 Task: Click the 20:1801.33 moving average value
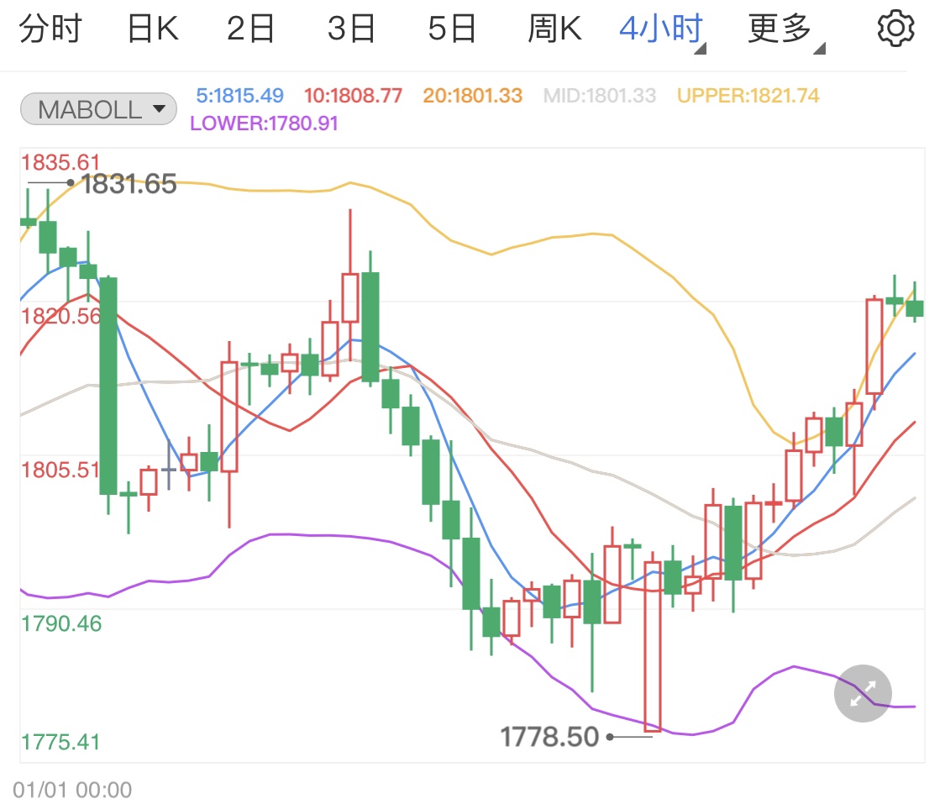[x=472, y=95]
